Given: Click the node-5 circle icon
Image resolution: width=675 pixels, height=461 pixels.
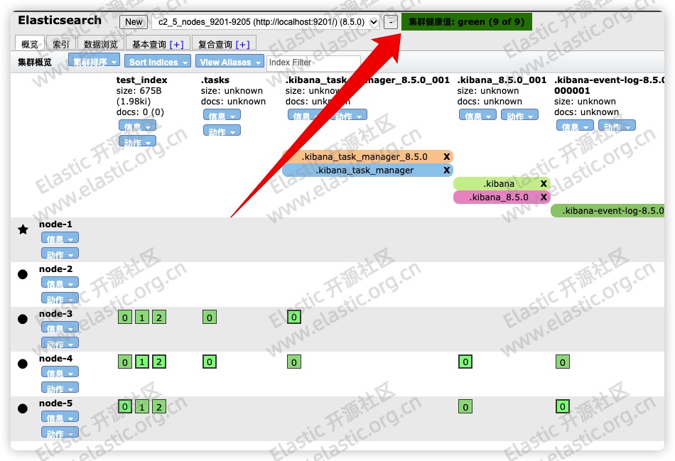Looking at the screenshot, I should tap(23, 408).
